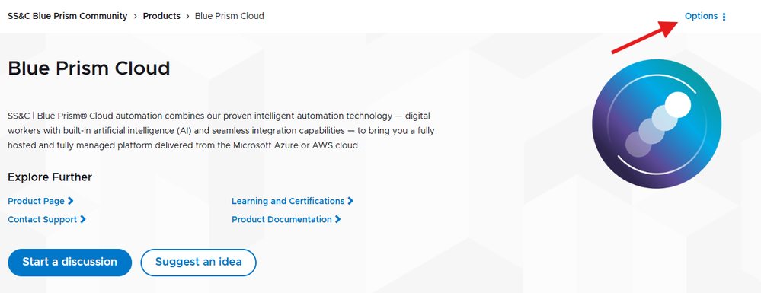Image resolution: width=761 pixels, height=293 pixels.
Task: Click the Suggest an idea button
Action: 199,263
